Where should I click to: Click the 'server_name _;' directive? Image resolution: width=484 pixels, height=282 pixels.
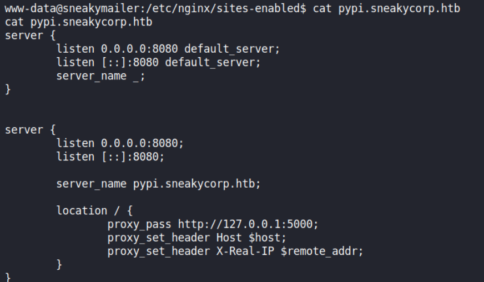(x=100, y=76)
